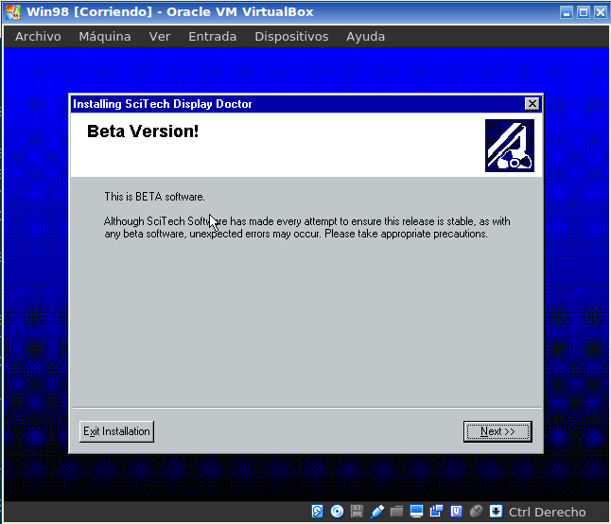Screen dimensions: 611x524
Task: Click Exit Installation button
Action: (116, 431)
